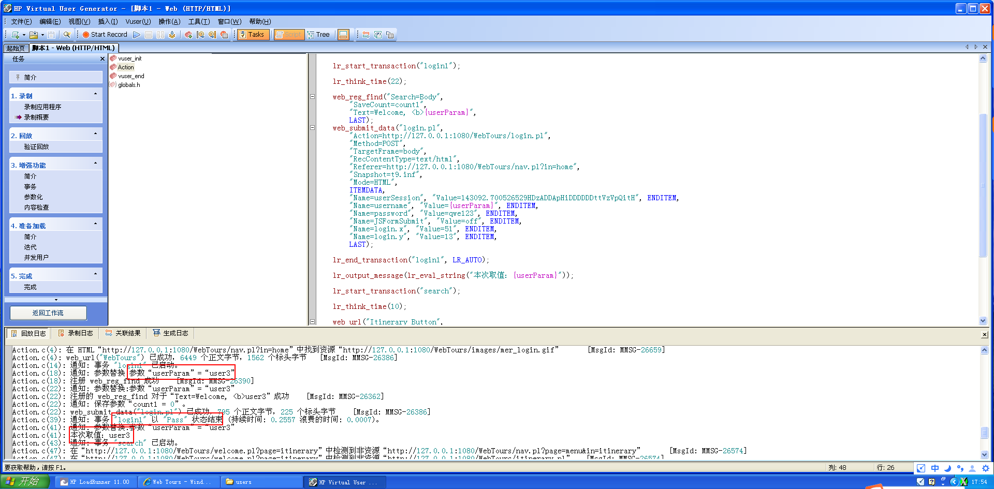The image size is (994, 489).
Task: Run the script with the Play icon
Action: coord(137,35)
